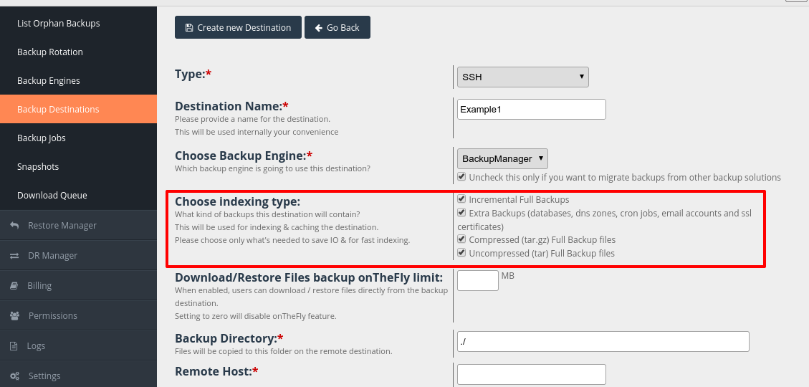809x387 pixels.
Task: Click the DR Manager arrows icon
Action: point(14,255)
